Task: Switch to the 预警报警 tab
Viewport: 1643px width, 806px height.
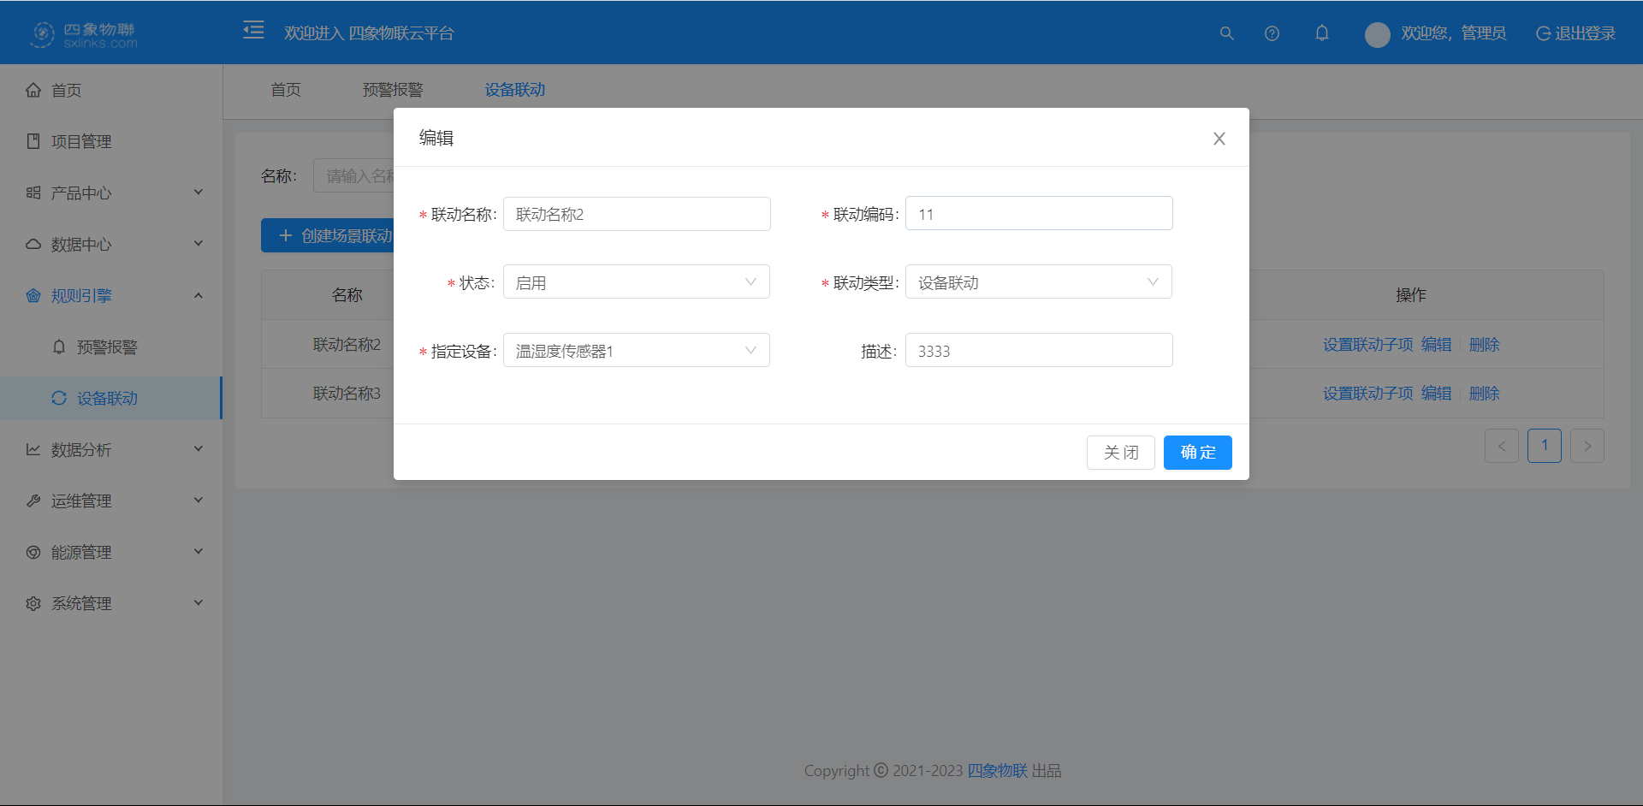Action: [x=392, y=89]
